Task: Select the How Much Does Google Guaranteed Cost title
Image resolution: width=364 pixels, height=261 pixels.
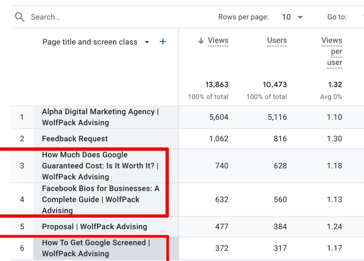Action: pyautogui.click(x=100, y=166)
